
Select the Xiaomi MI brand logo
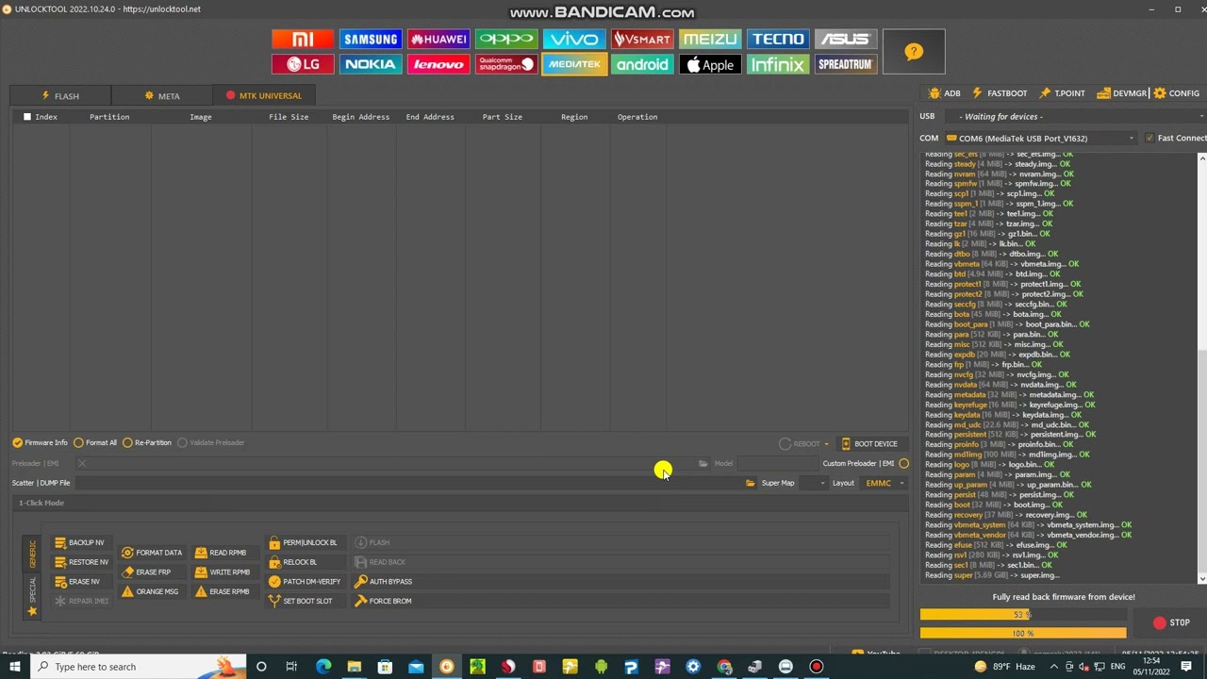[x=303, y=39]
